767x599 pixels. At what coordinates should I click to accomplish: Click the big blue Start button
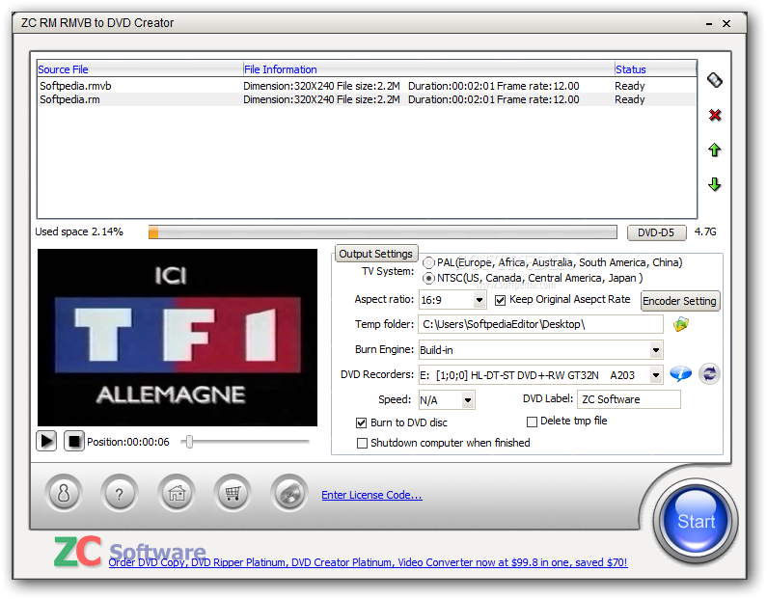(x=695, y=521)
